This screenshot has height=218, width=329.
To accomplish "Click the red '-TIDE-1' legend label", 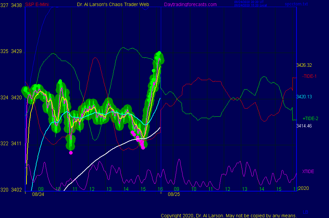I will pyautogui.click(x=309, y=76).
